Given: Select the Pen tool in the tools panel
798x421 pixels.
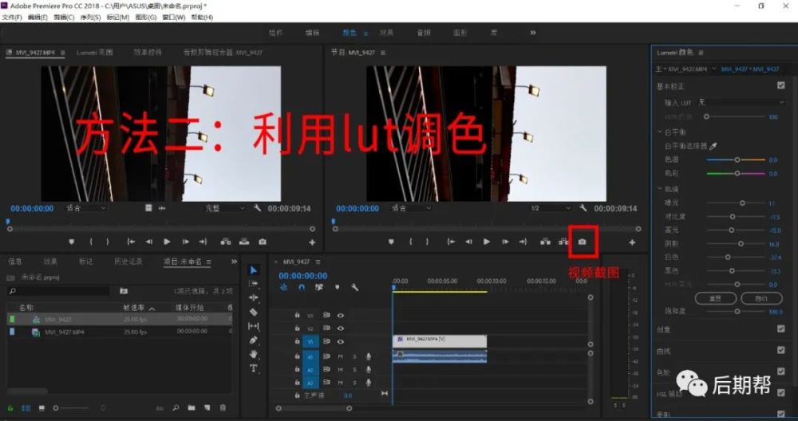Looking at the screenshot, I should click(x=254, y=340).
